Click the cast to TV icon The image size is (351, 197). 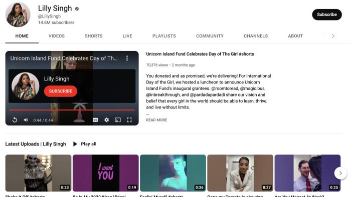click(118, 120)
